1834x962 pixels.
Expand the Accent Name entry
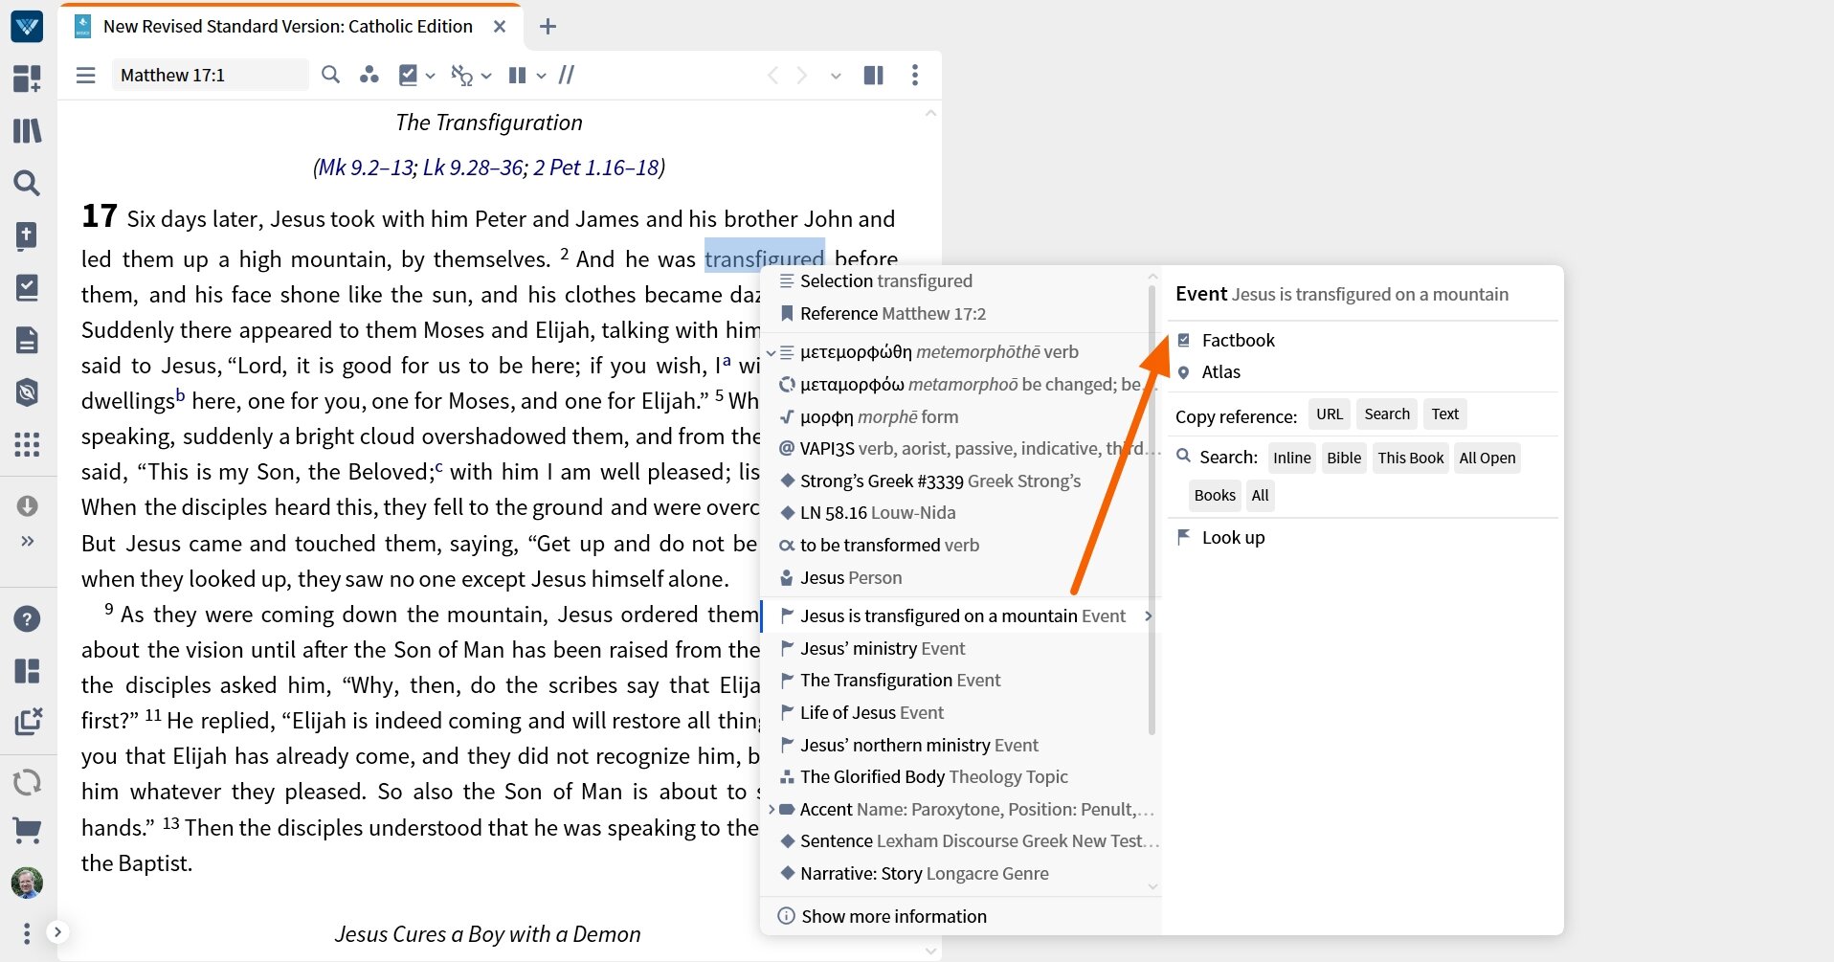(x=771, y=809)
